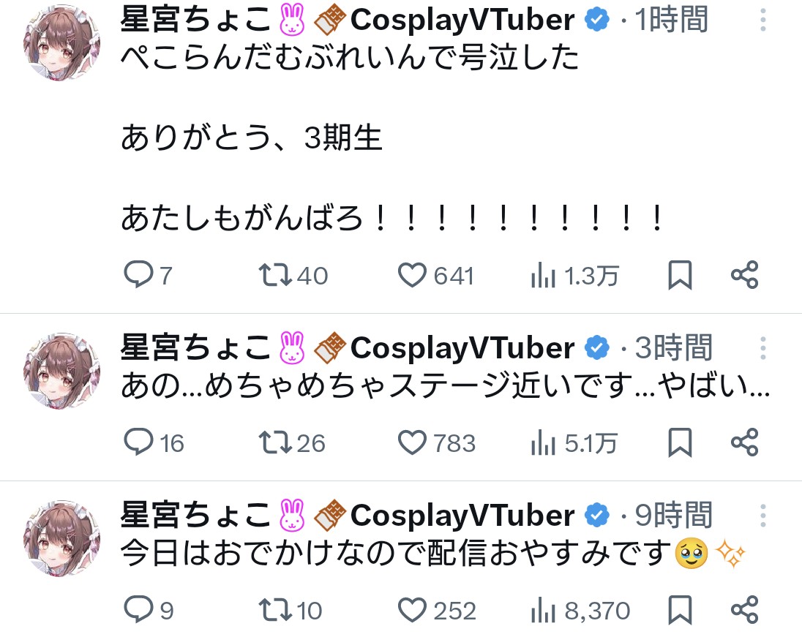Screen dimensions: 802x637
Task: Like the tweet with 641 likes
Action: point(412,275)
